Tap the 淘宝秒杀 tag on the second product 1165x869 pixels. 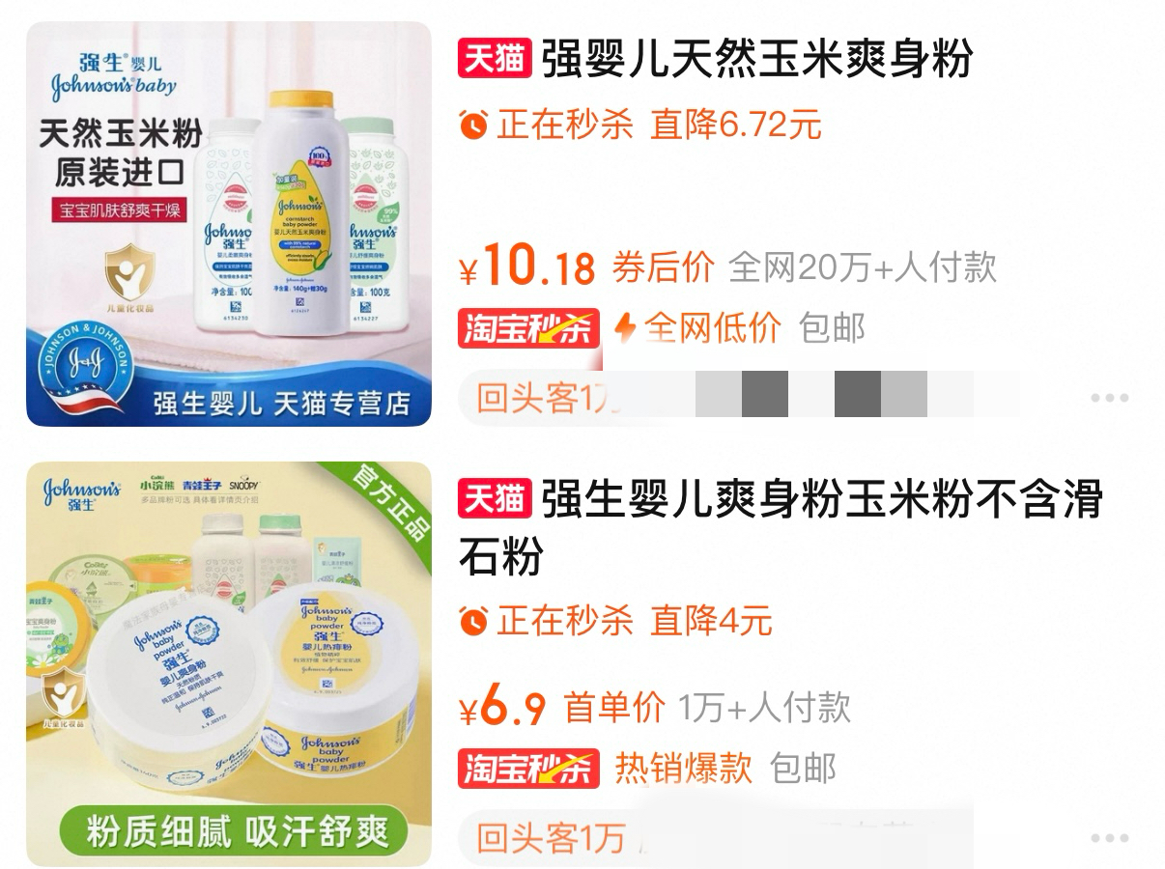tap(528, 769)
